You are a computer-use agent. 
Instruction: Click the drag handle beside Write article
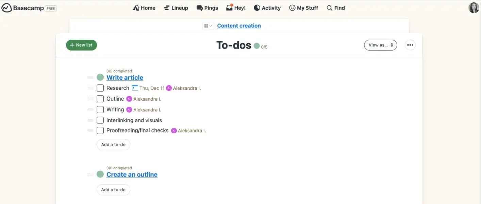point(90,78)
